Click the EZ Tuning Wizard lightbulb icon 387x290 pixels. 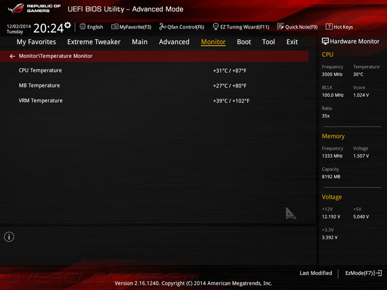click(215, 27)
